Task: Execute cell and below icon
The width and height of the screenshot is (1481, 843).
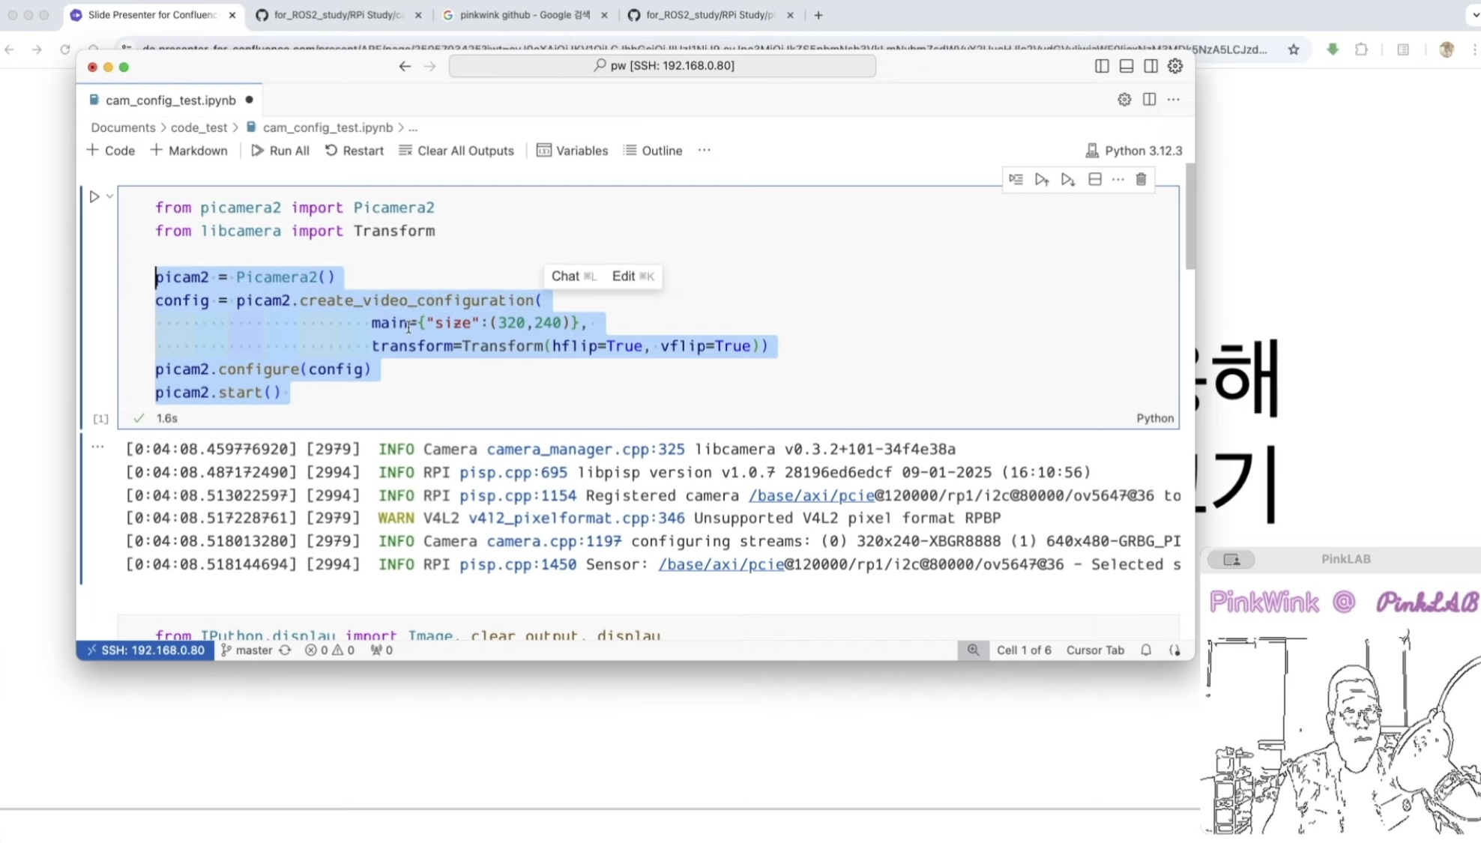Action: (x=1068, y=179)
